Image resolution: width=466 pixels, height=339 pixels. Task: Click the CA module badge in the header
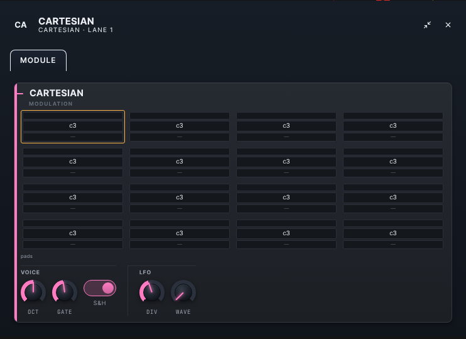[x=21, y=25]
